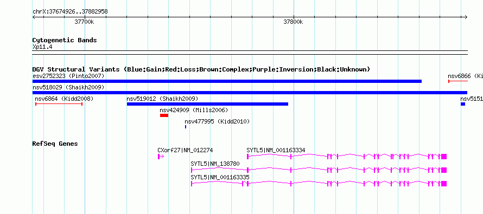The width and height of the screenshot is (483, 214).
Task: Select the tiny nsv477995 blue variant marker
Action: pos(186,127)
